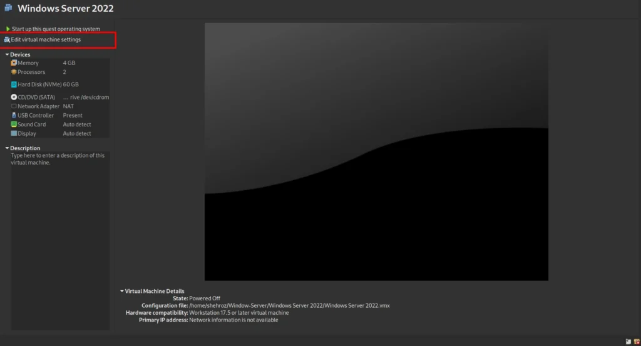Click the Sound Card Auto detect value
Image resolution: width=641 pixels, height=346 pixels.
pyautogui.click(x=77, y=124)
